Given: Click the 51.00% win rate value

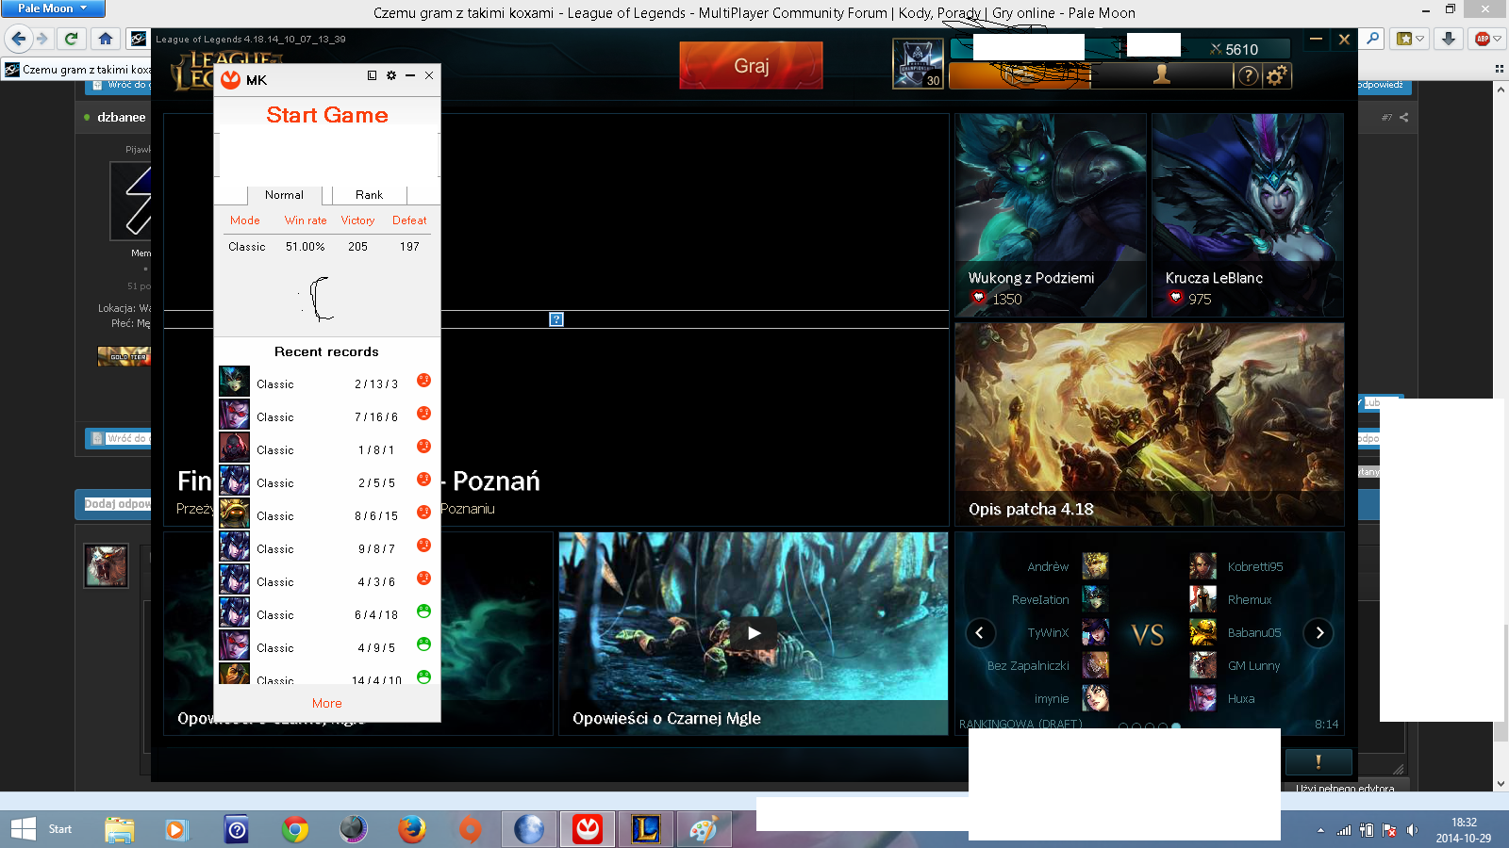Looking at the screenshot, I should [x=306, y=247].
